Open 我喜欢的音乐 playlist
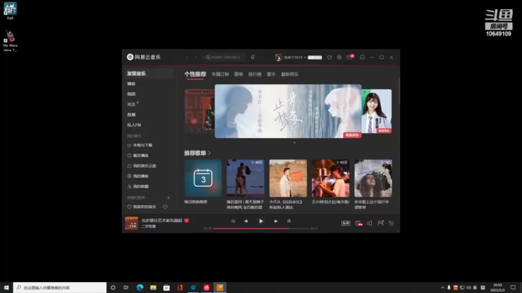Viewport: 522px width, 293px height. pyautogui.click(x=142, y=206)
